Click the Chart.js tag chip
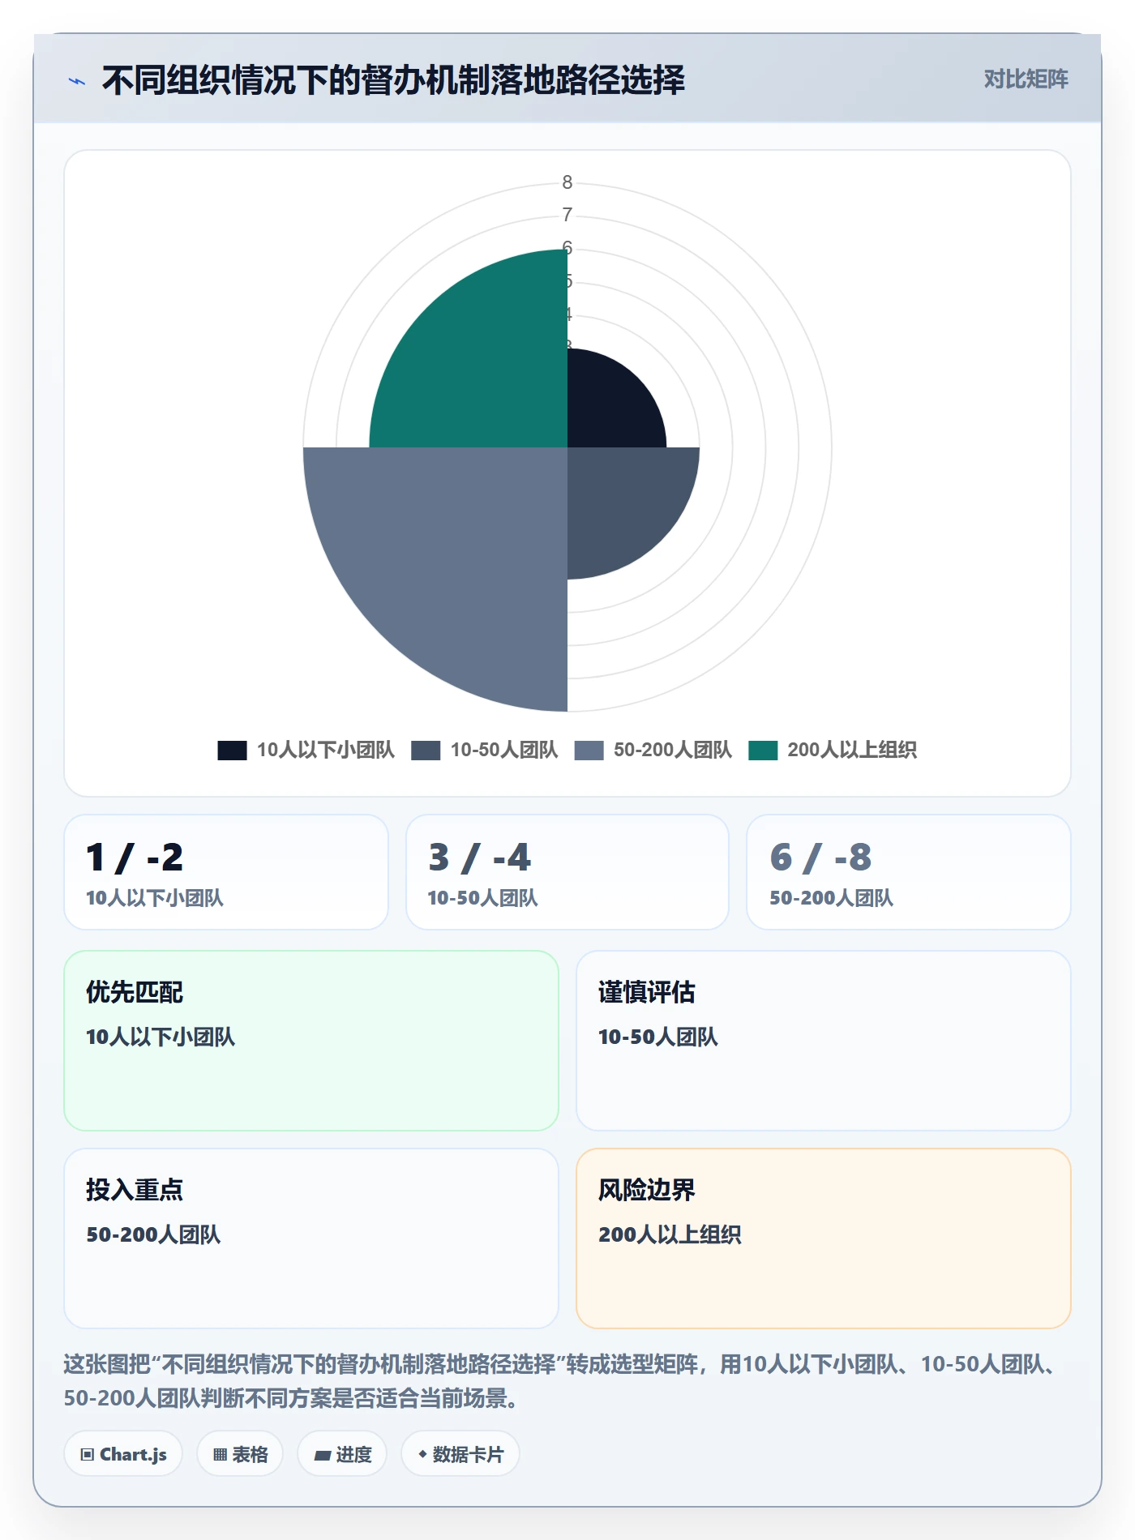Viewport: 1135px width, 1540px height. point(123,1454)
